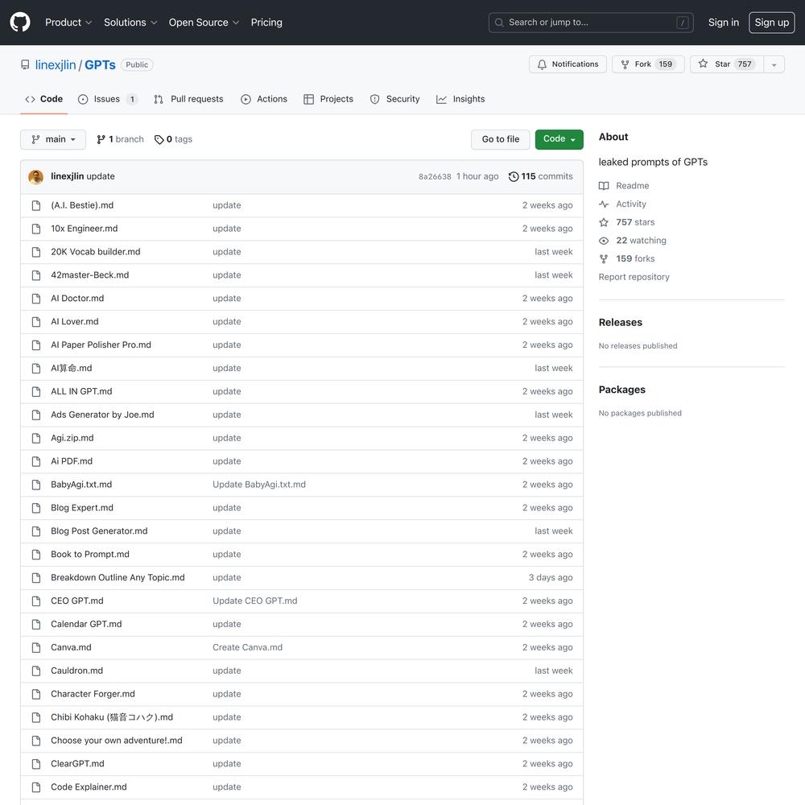Switch to the Security tab
The image size is (805, 805).
click(x=394, y=99)
